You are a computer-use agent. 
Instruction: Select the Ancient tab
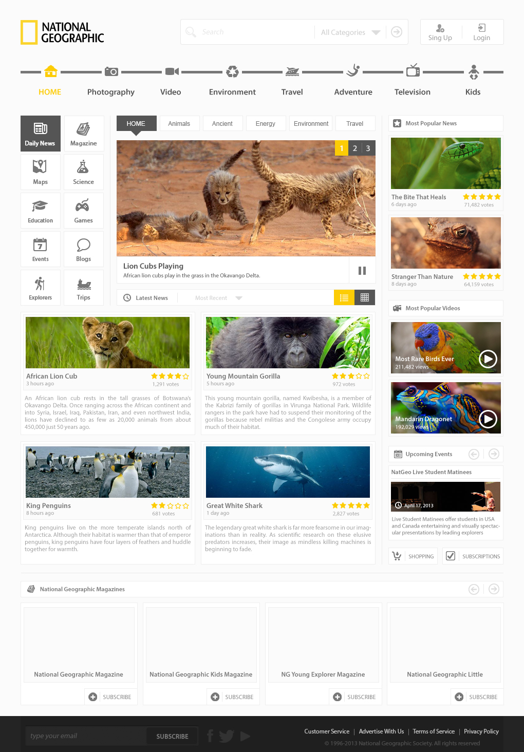click(222, 124)
